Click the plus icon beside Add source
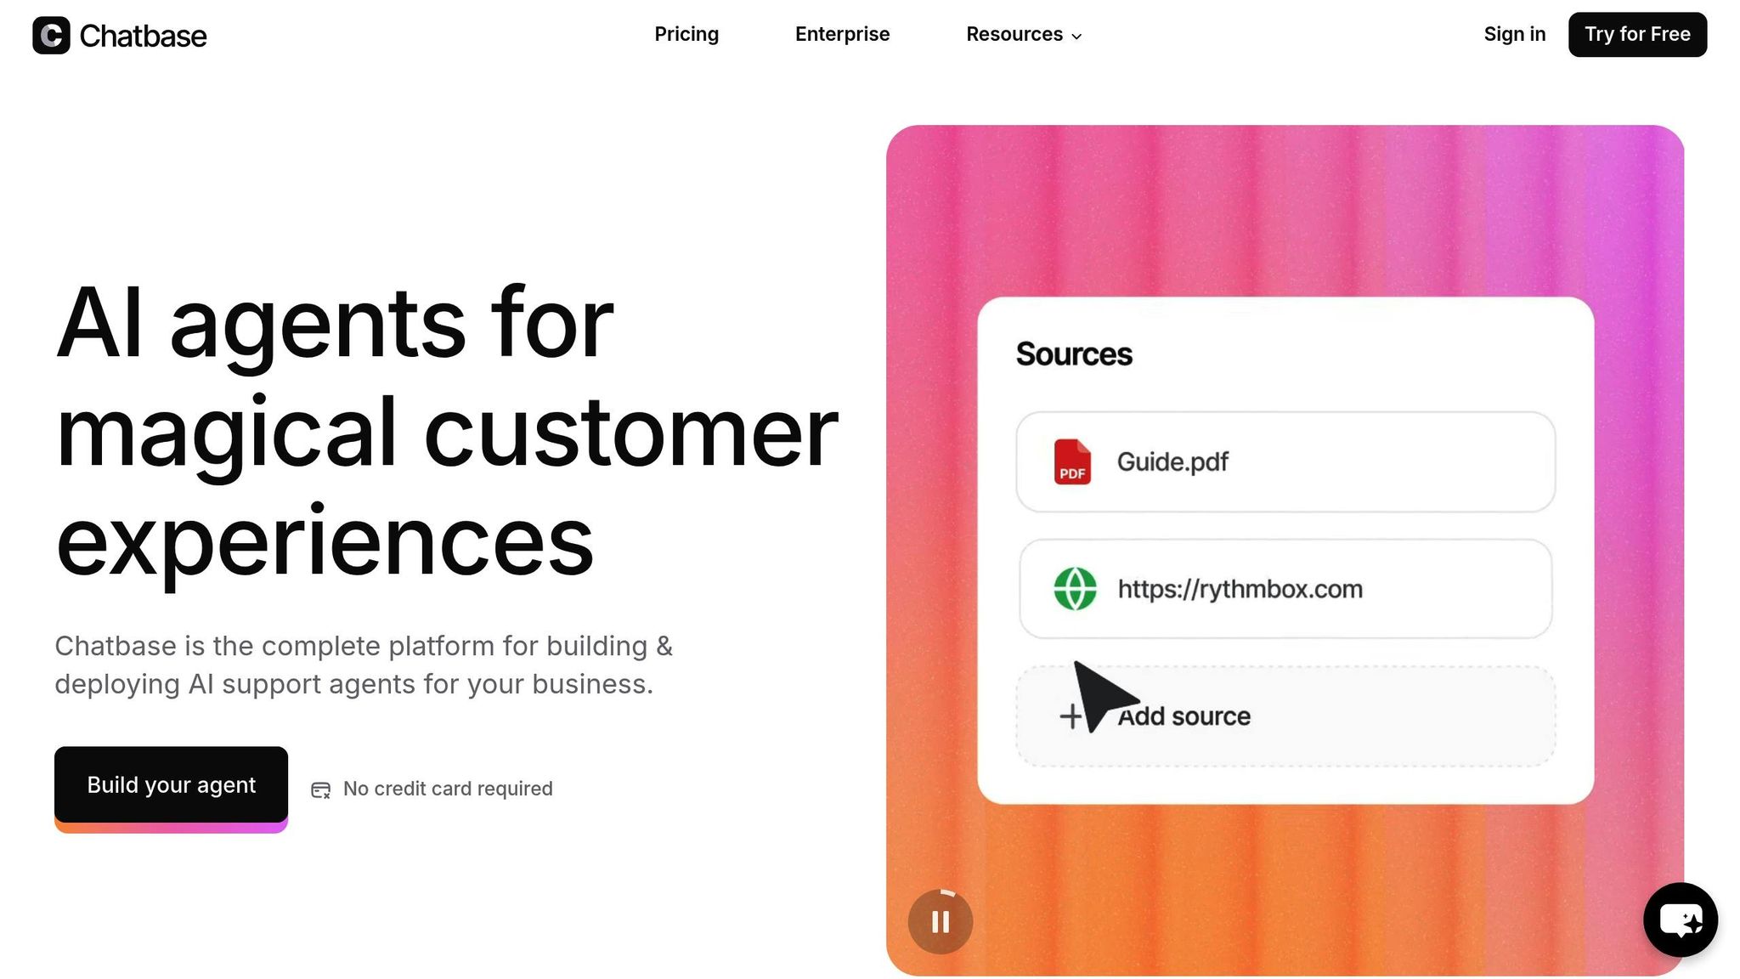This screenshot has width=1740, height=979. (x=1071, y=716)
